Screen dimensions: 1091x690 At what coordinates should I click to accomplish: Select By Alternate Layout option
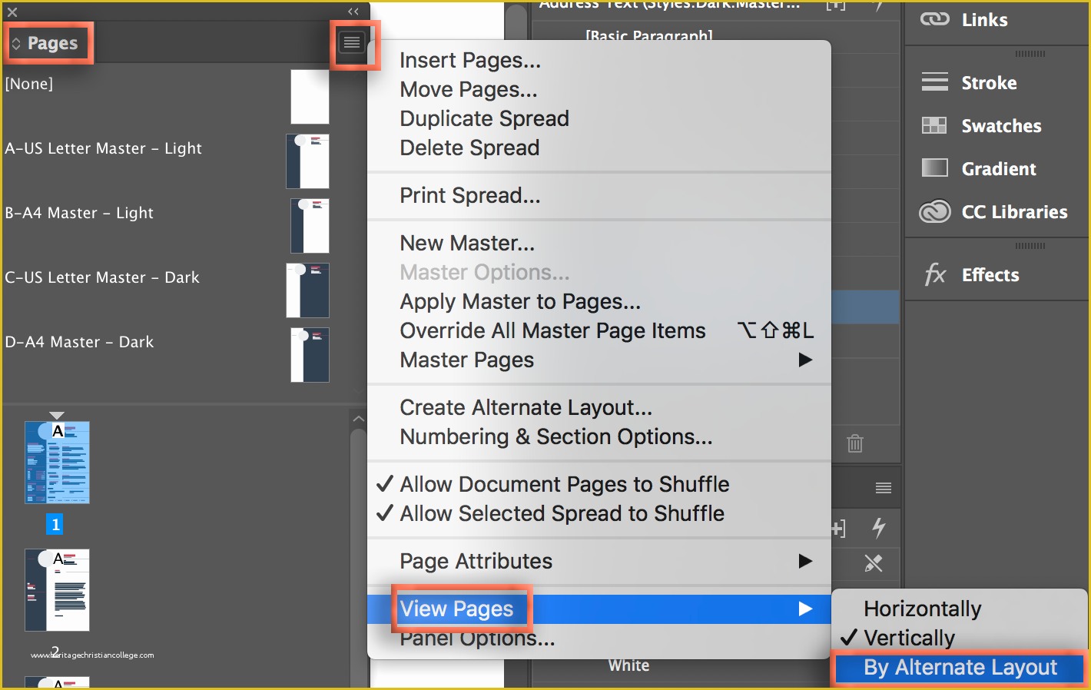[x=960, y=667]
